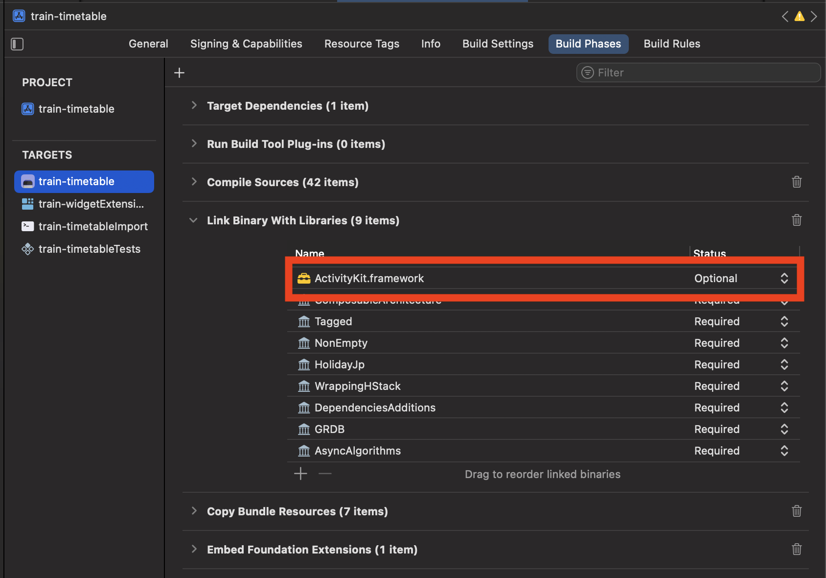Click the GRDB library icon
The image size is (826, 578).
coord(304,429)
